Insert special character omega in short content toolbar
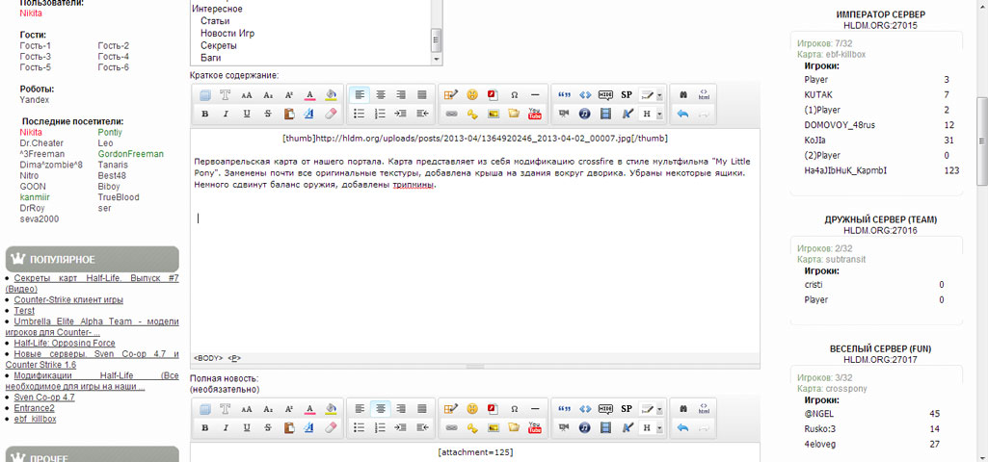The width and height of the screenshot is (988, 462). pyautogui.click(x=515, y=95)
